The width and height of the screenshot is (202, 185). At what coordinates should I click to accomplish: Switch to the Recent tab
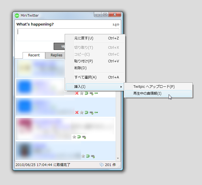(34, 55)
